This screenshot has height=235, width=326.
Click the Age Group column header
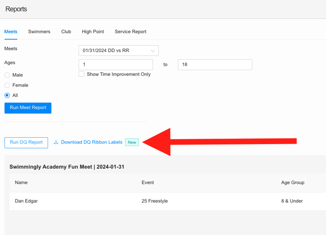[292, 182]
